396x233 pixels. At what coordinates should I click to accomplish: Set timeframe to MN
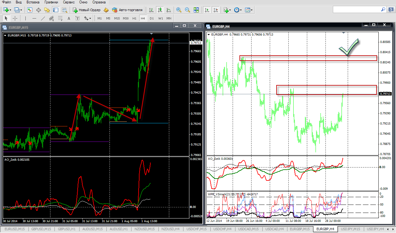(169, 18)
